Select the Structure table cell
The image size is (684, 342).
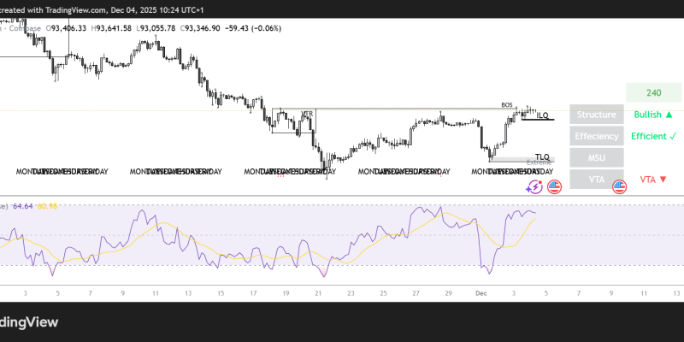tap(596, 115)
